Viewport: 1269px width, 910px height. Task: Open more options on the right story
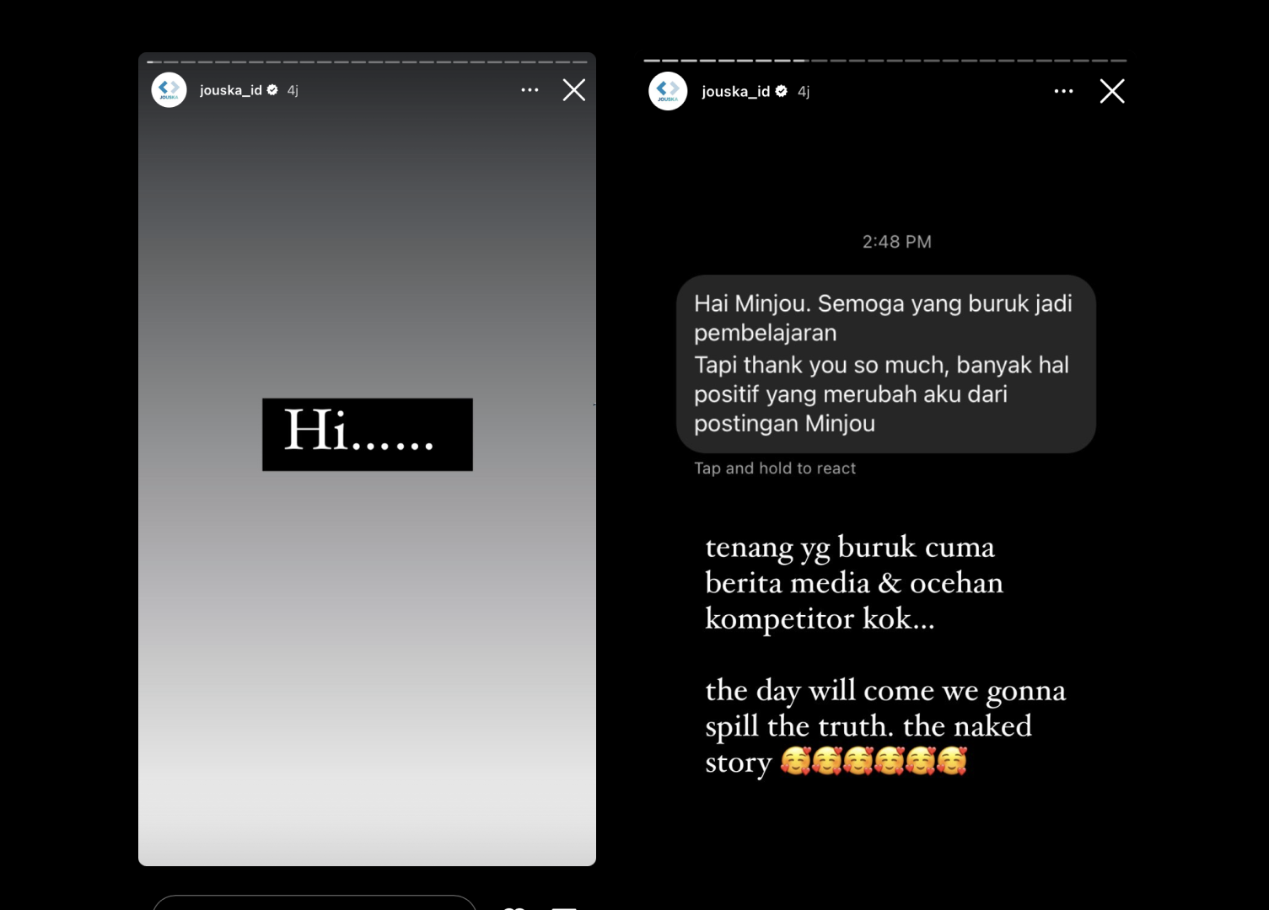(x=1063, y=91)
